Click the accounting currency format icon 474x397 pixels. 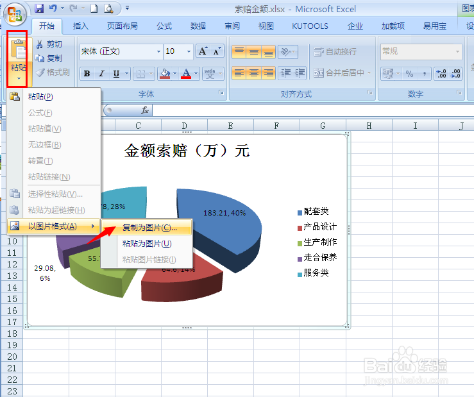point(388,74)
